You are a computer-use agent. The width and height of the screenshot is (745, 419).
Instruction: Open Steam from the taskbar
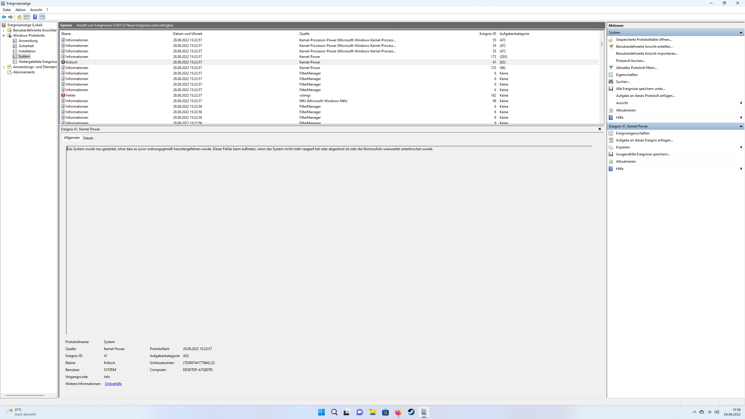click(411, 412)
